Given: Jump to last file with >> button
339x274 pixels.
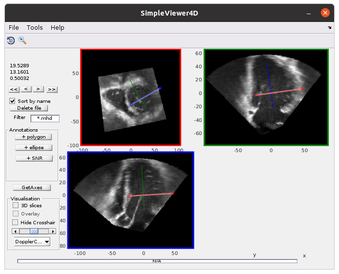Looking at the screenshot, I should (x=51, y=89).
